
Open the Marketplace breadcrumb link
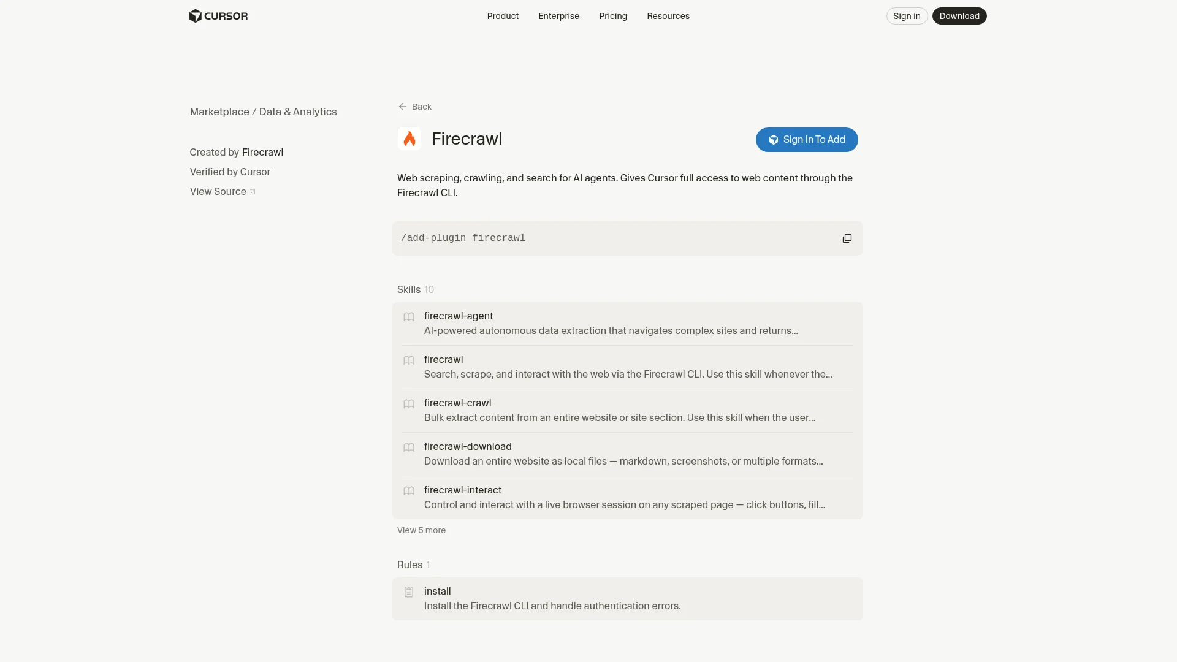pos(219,112)
